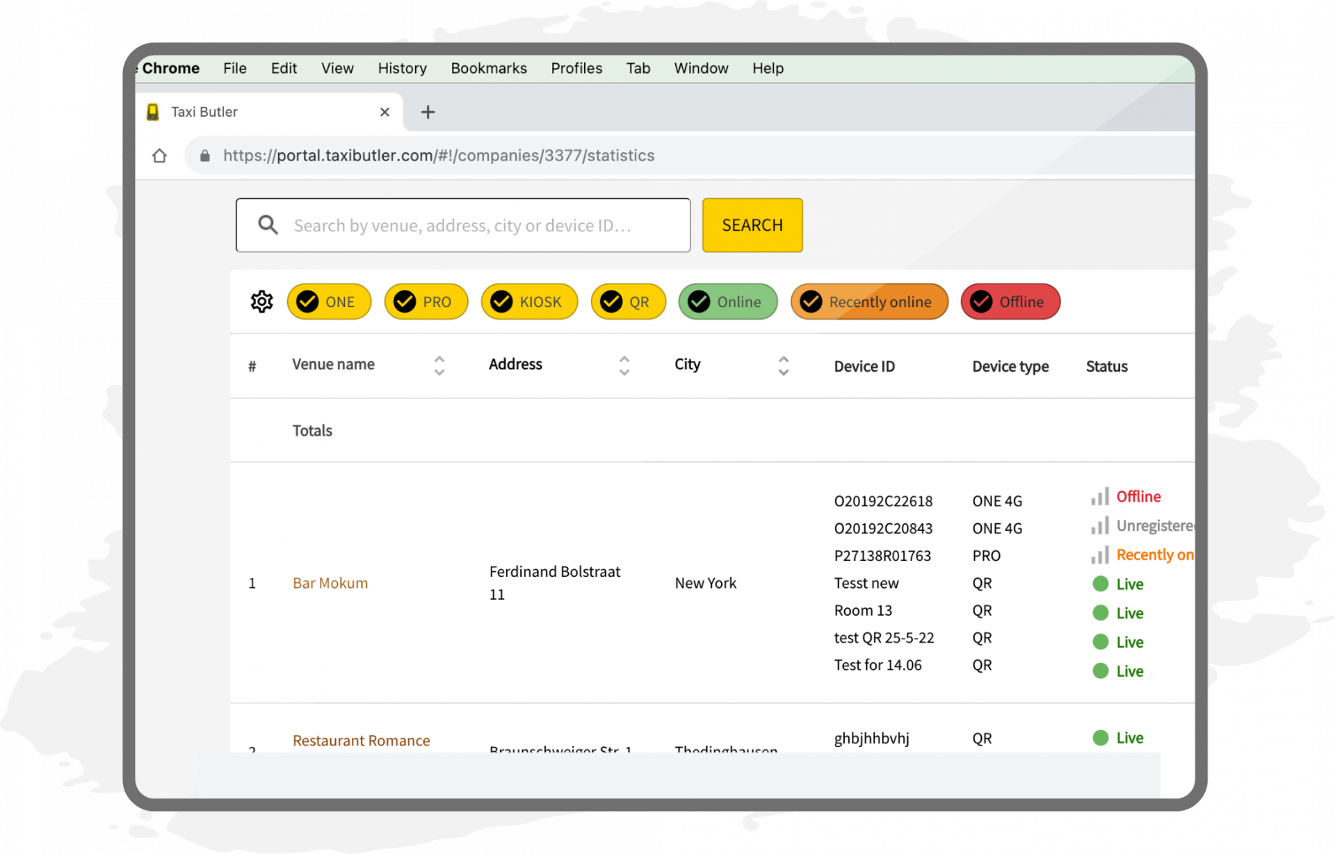The height and width of the screenshot is (854, 1335).
Task: Open the Bookmarks menu
Action: [488, 68]
